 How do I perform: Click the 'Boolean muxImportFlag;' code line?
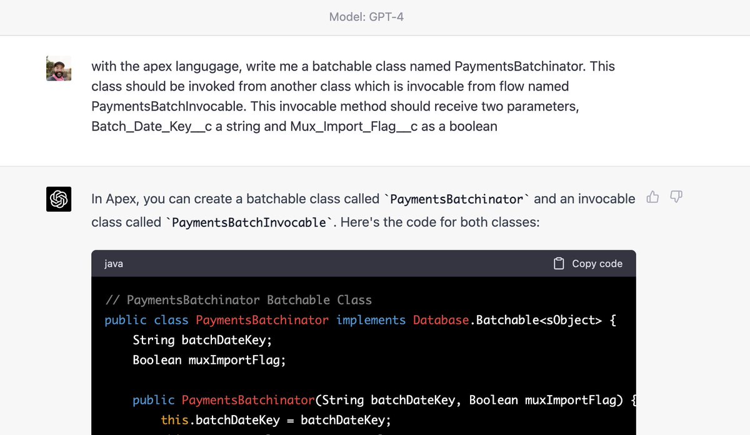click(209, 360)
